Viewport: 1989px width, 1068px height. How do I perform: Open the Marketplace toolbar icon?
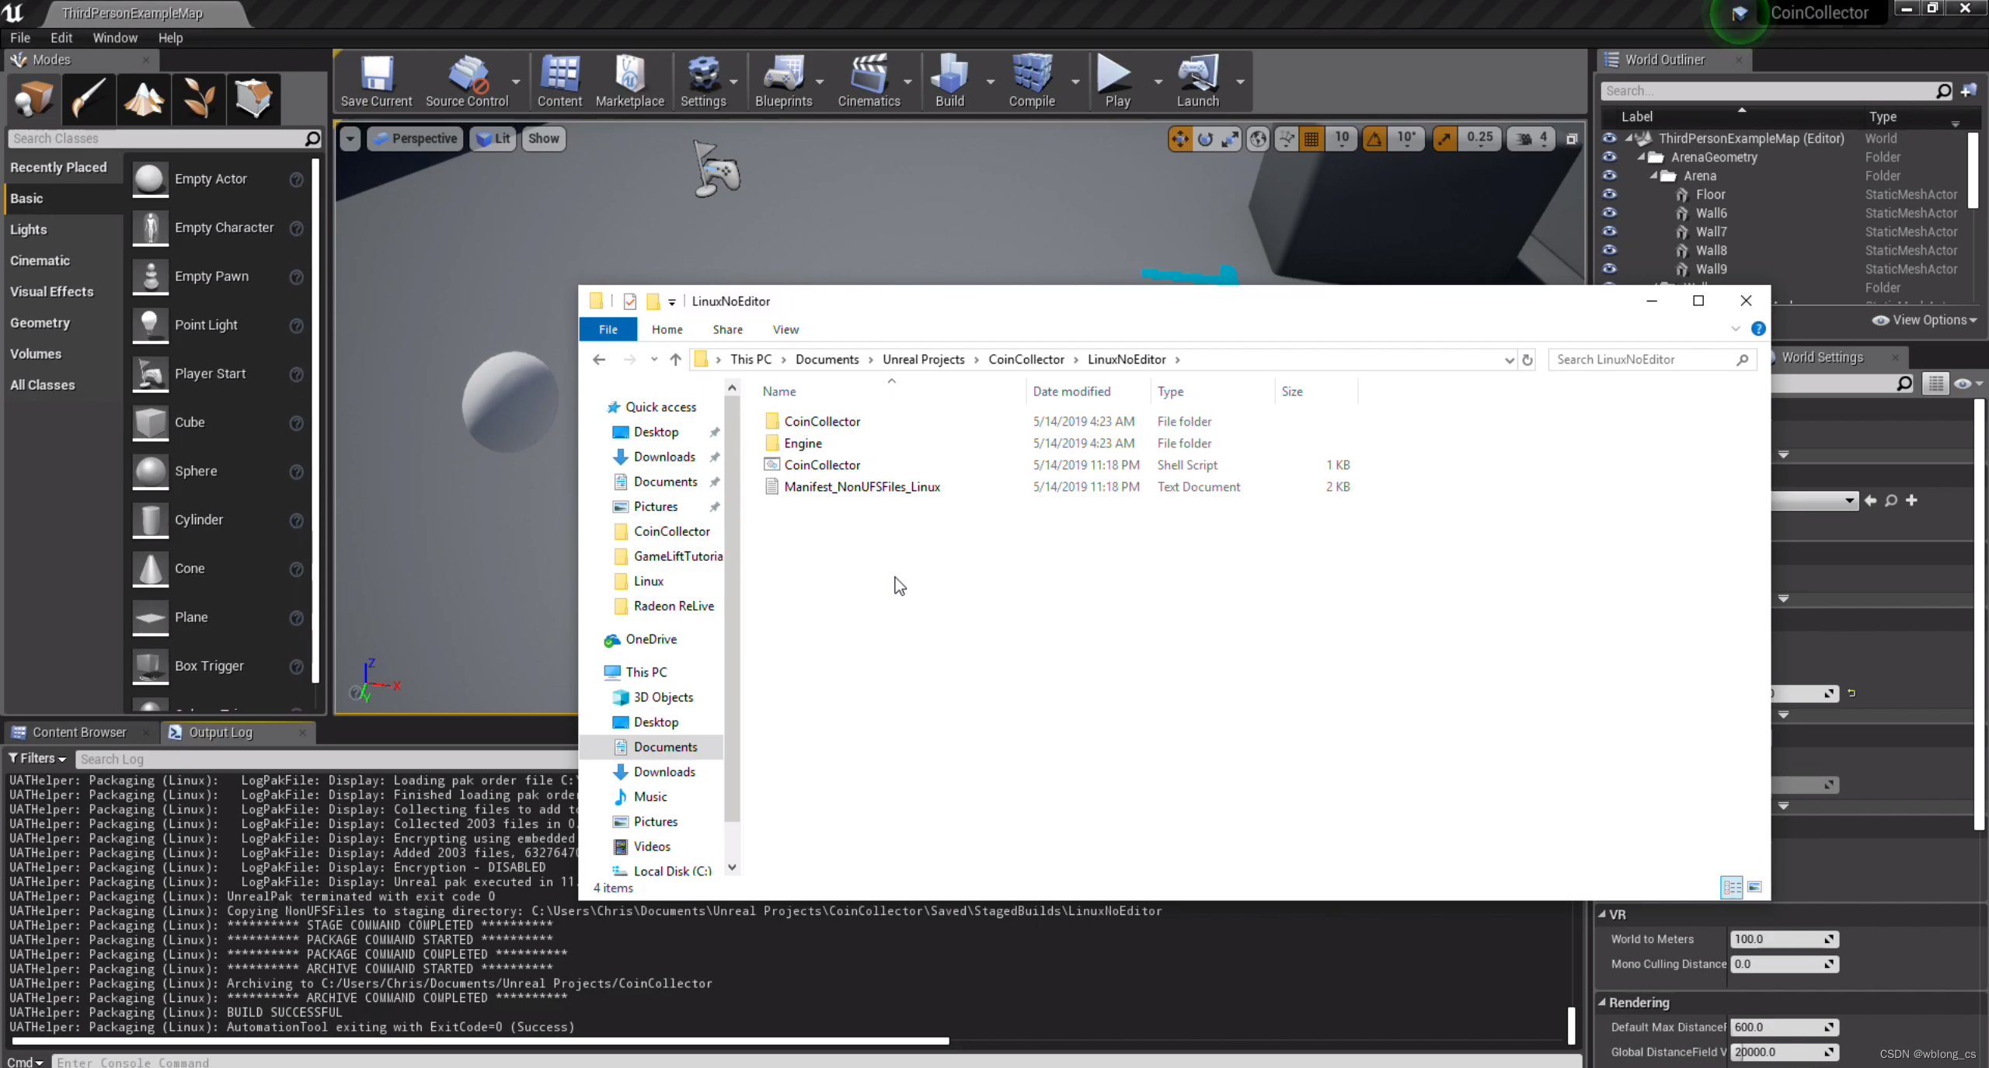point(629,81)
